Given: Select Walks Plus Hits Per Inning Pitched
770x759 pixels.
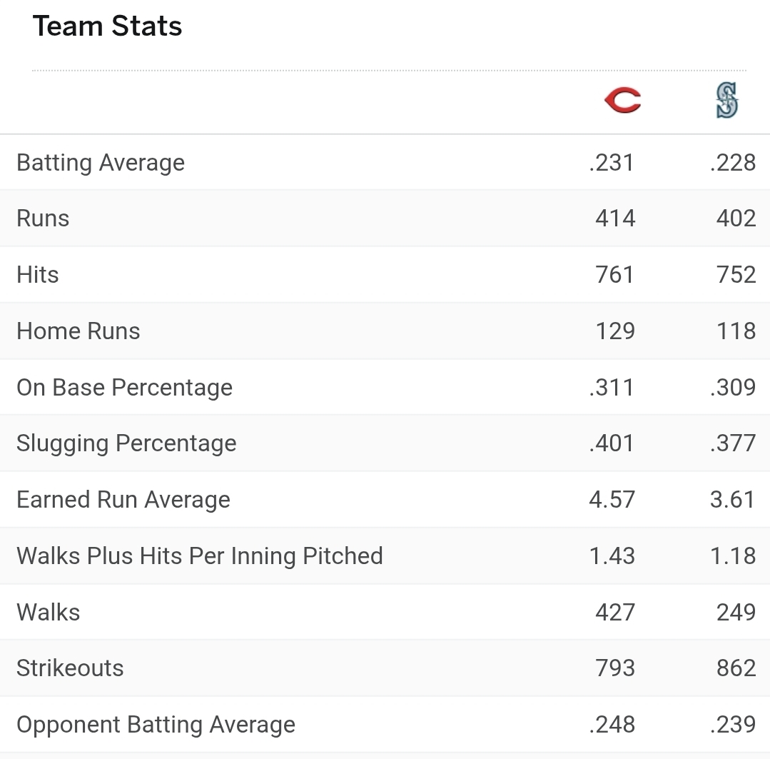Looking at the screenshot, I should tap(199, 556).
